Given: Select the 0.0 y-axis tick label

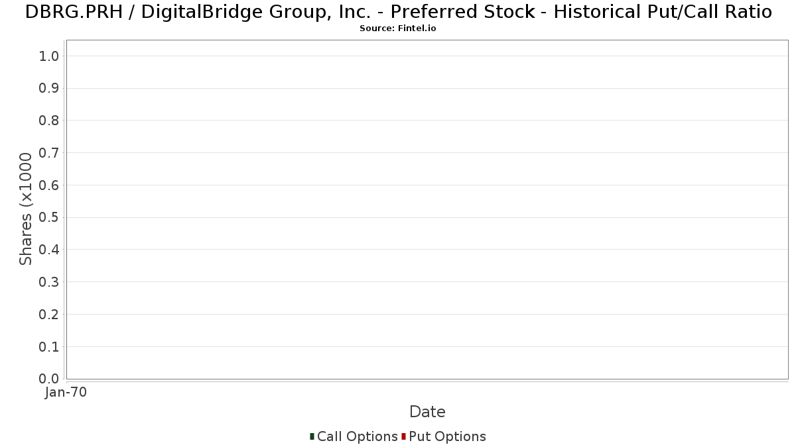Looking at the screenshot, I should (50, 379).
